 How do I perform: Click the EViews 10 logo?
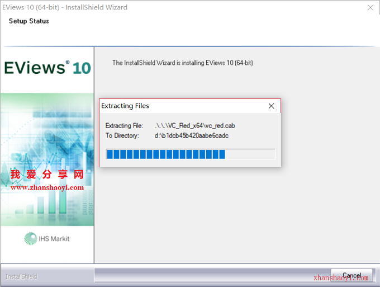click(47, 68)
